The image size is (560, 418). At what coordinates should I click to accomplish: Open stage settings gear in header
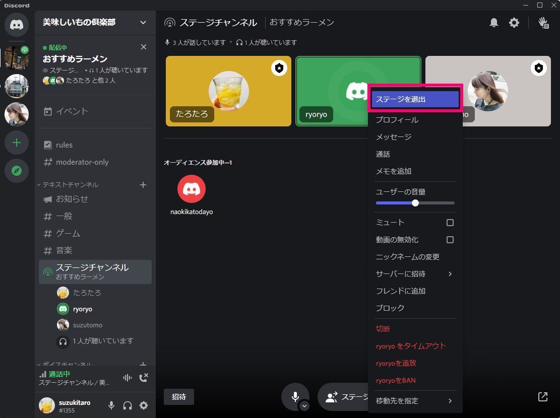point(514,23)
